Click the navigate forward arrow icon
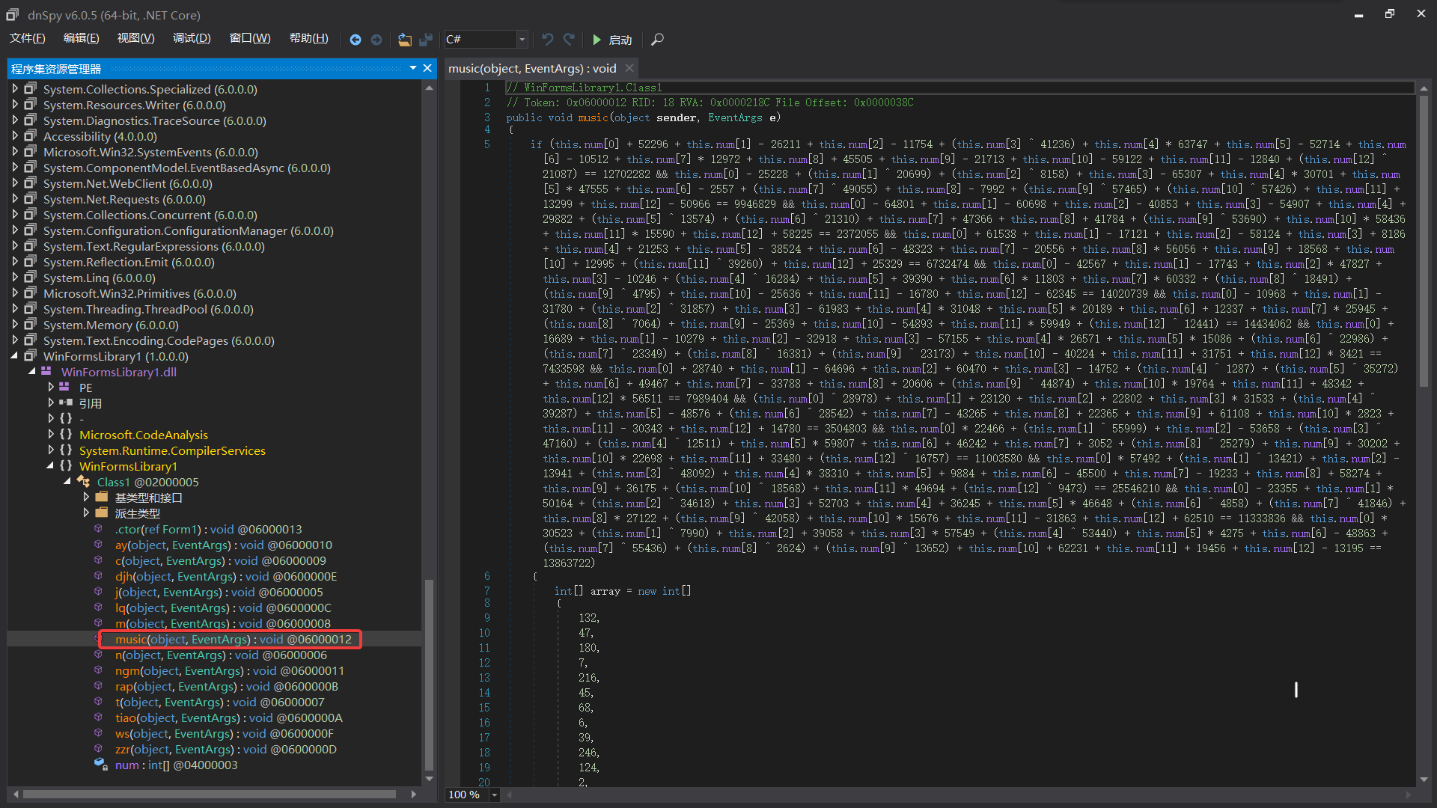Image resolution: width=1437 pixels, height=808 pixels. pyautogui.click(x=376, y=40)
